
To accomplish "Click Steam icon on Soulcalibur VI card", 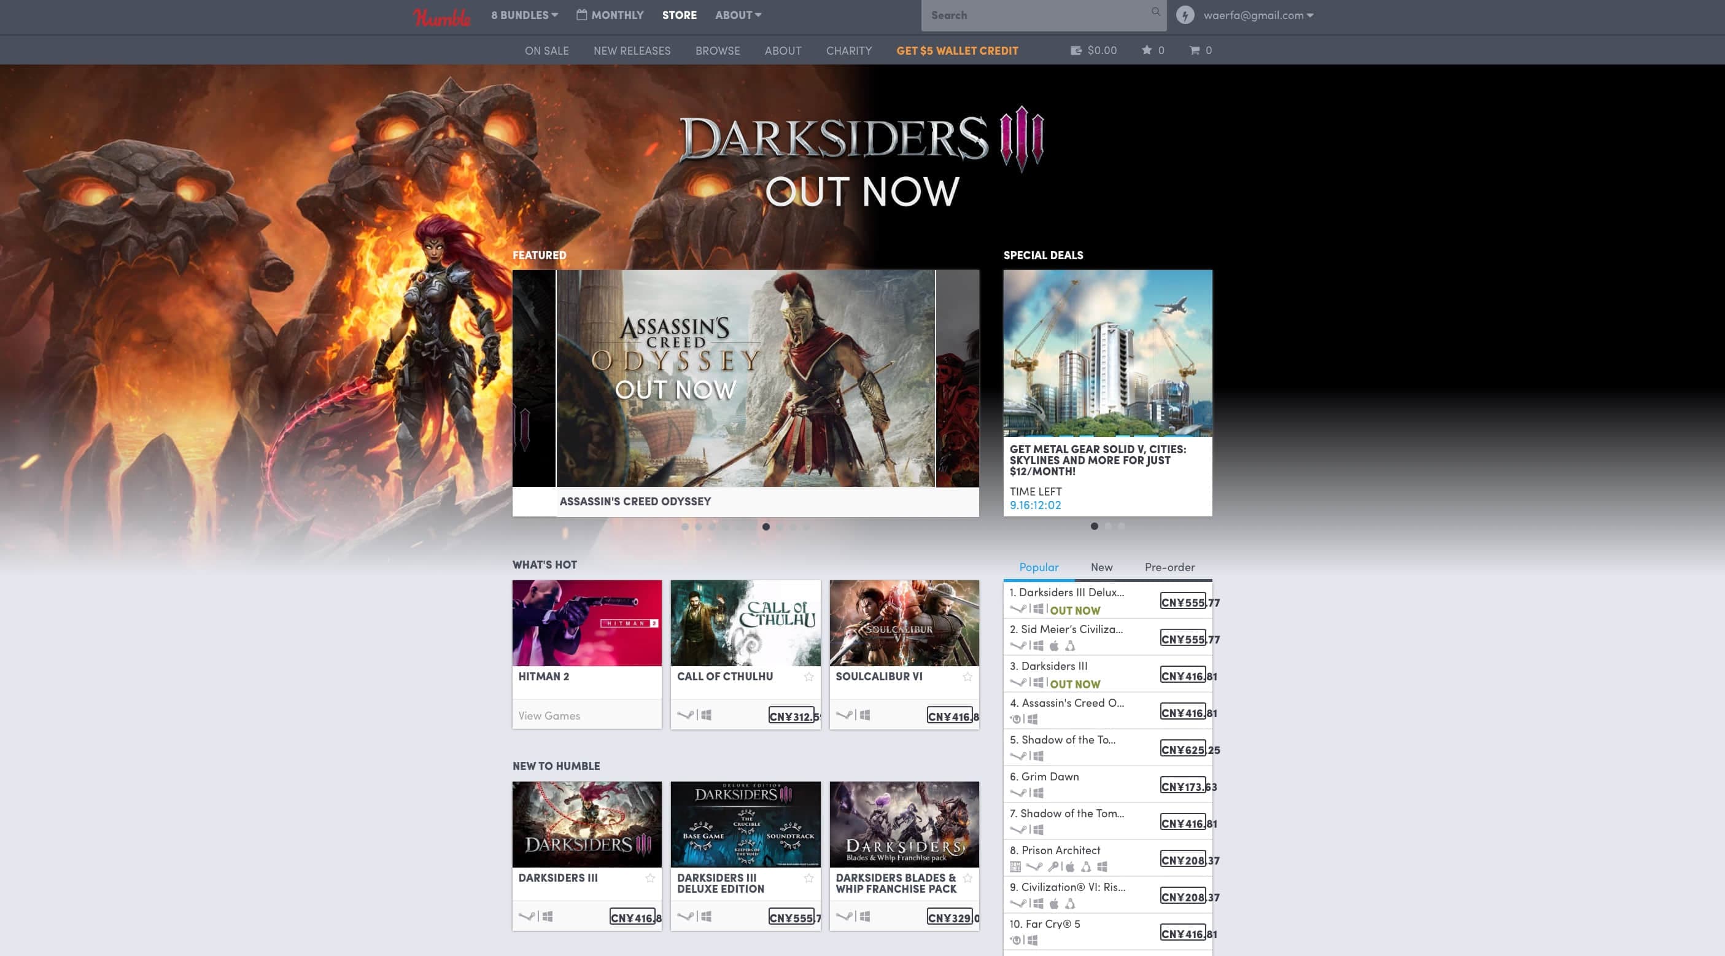I will (x=843, y=715).
